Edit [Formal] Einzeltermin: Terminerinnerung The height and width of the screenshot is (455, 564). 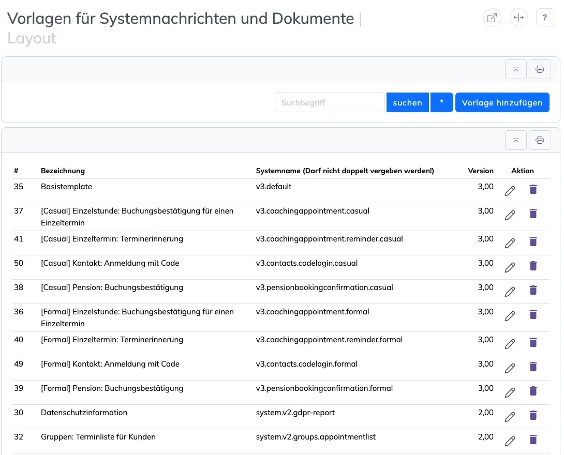[510, 344]
